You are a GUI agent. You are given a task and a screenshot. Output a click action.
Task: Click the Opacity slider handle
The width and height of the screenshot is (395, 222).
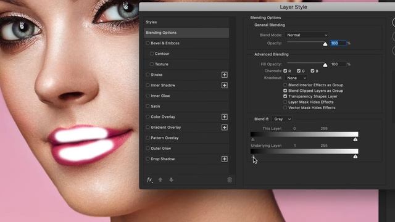point(325,44)
